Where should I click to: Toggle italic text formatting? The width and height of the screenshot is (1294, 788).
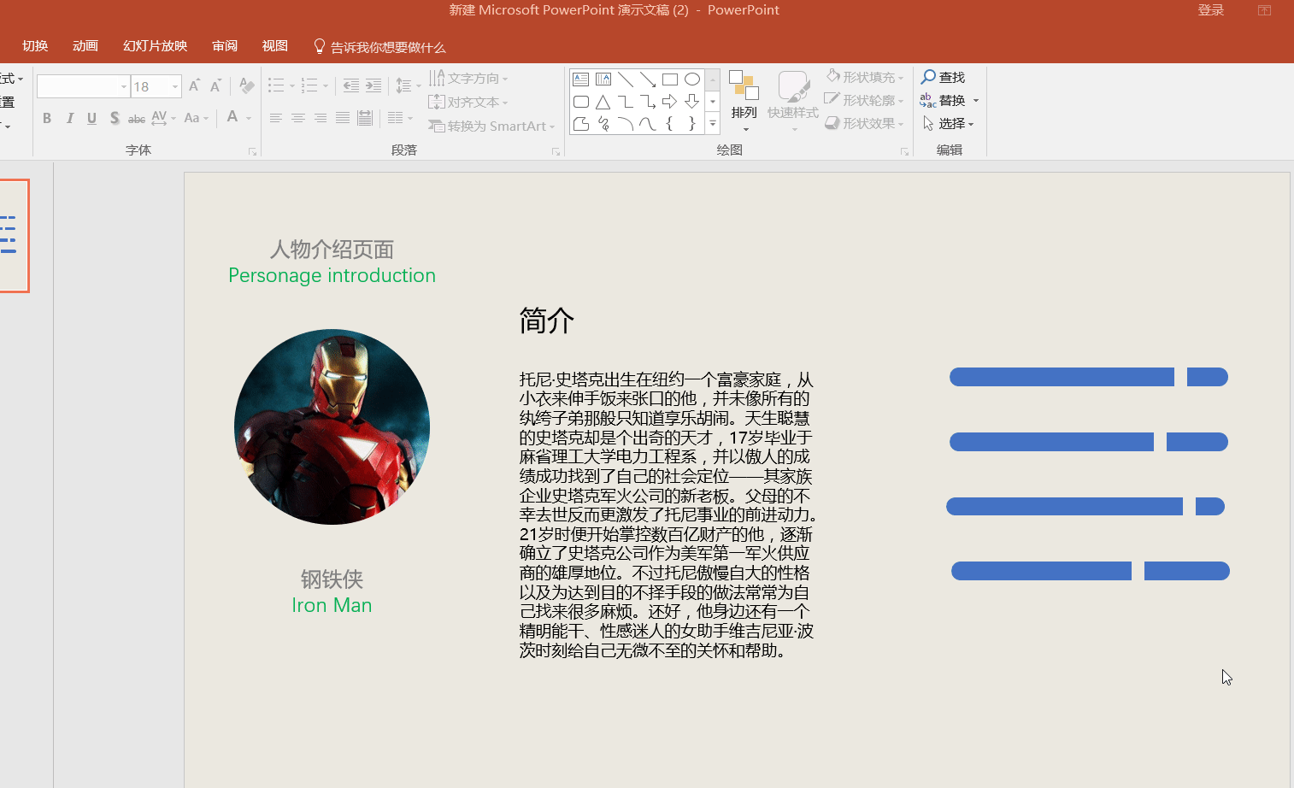[x=69, y=118]
